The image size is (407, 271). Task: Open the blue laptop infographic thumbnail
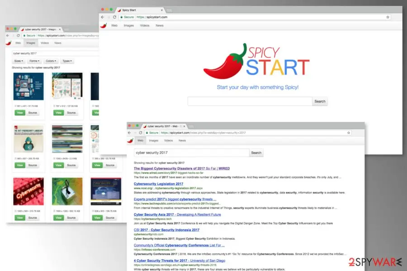pyautogui.click(x=28, y=86)
